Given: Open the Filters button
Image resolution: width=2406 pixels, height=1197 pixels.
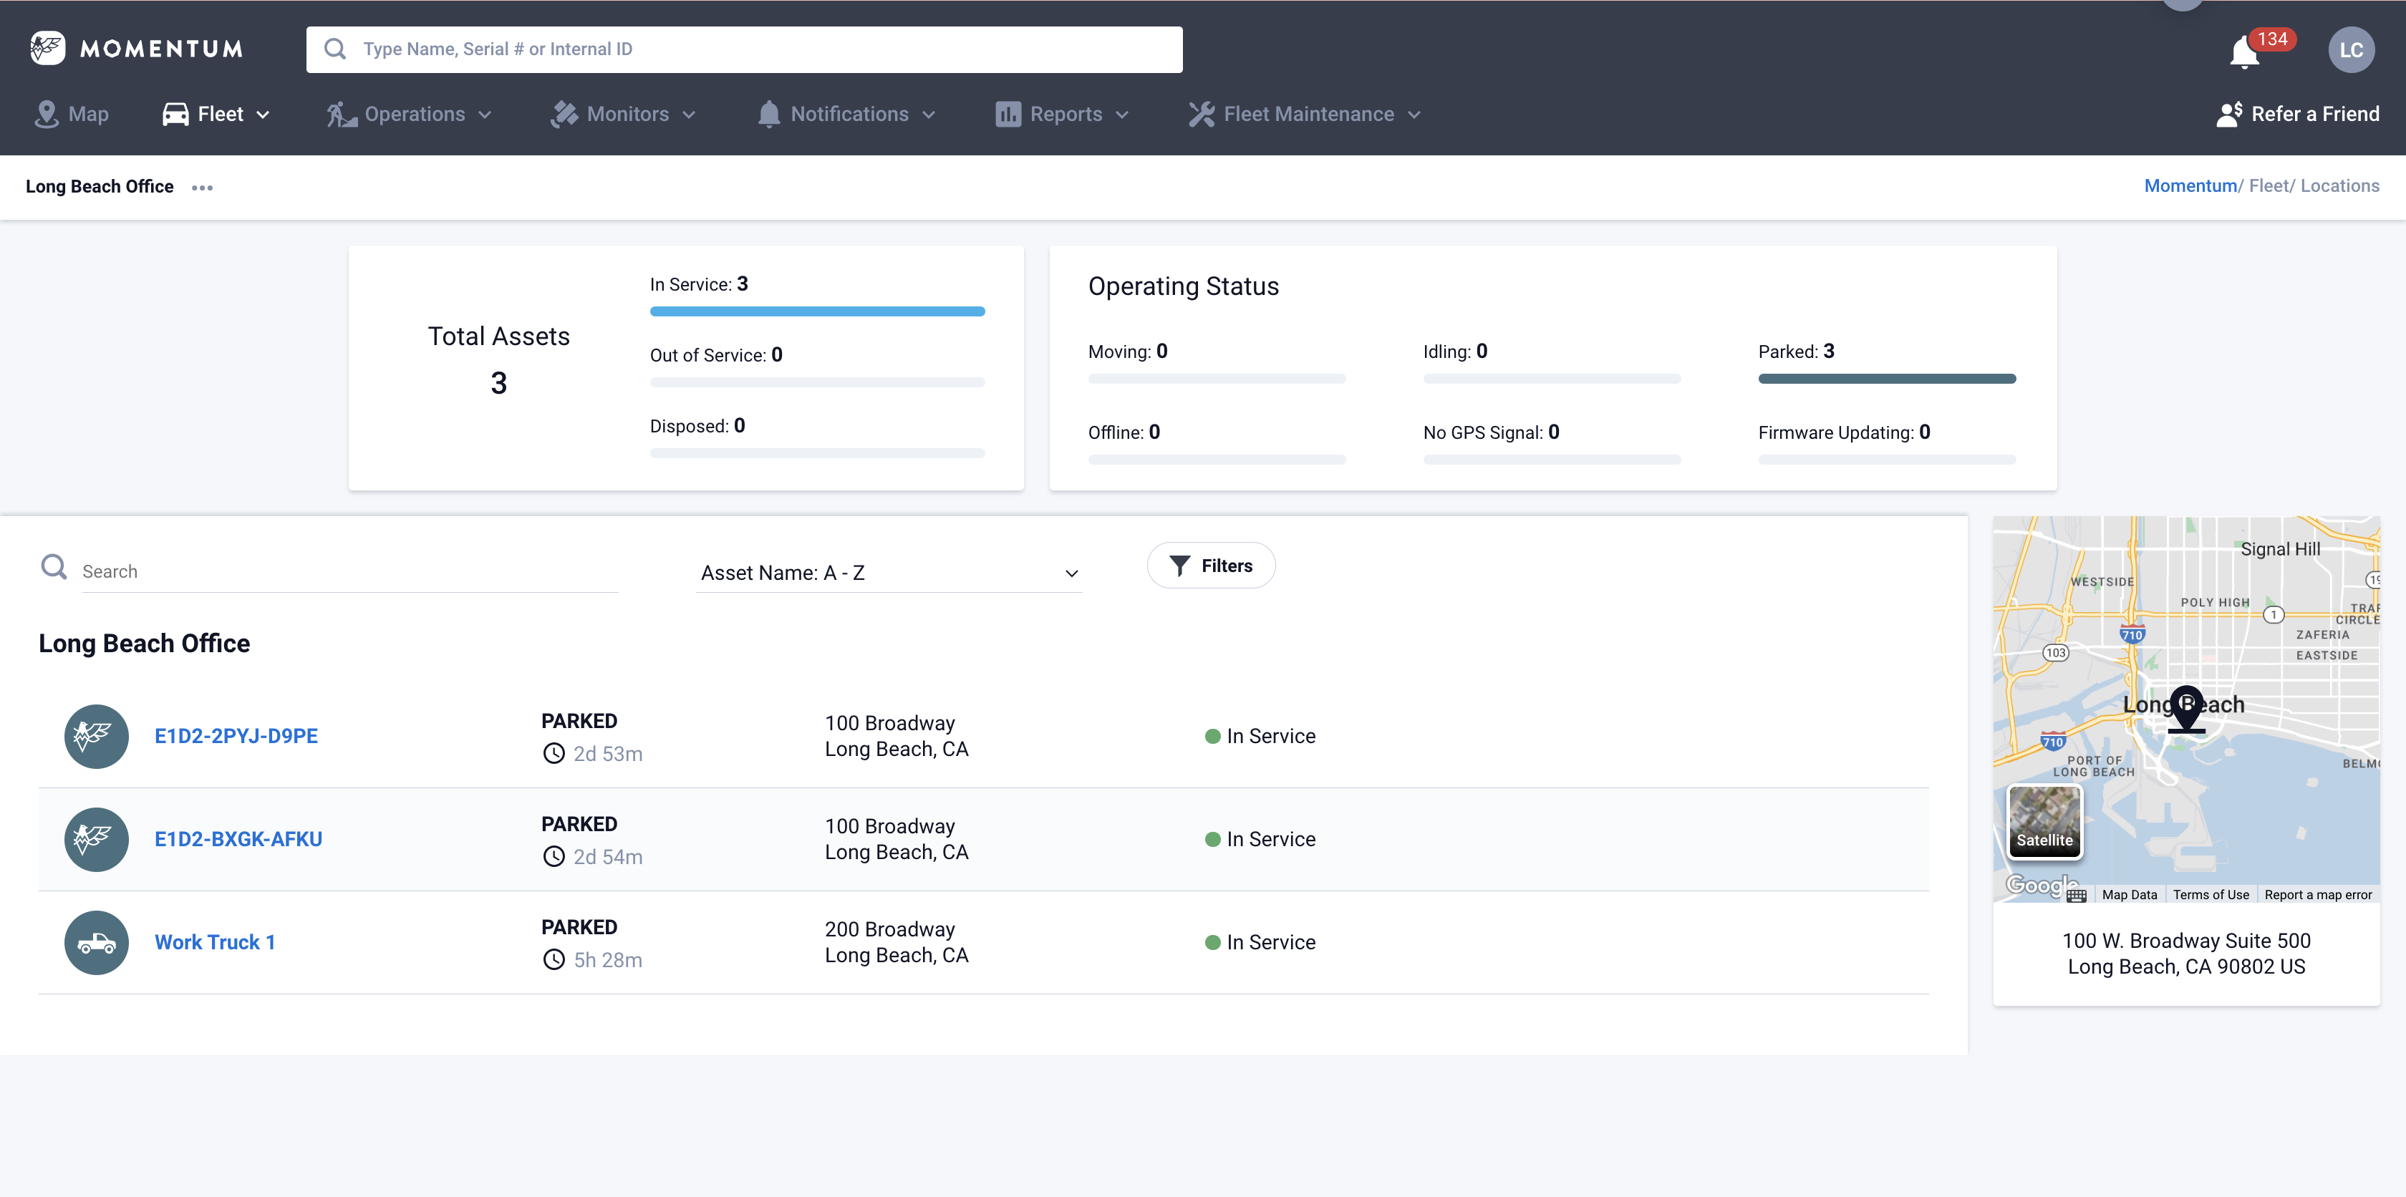Looking at the screenshot, I should (1210, 566).
